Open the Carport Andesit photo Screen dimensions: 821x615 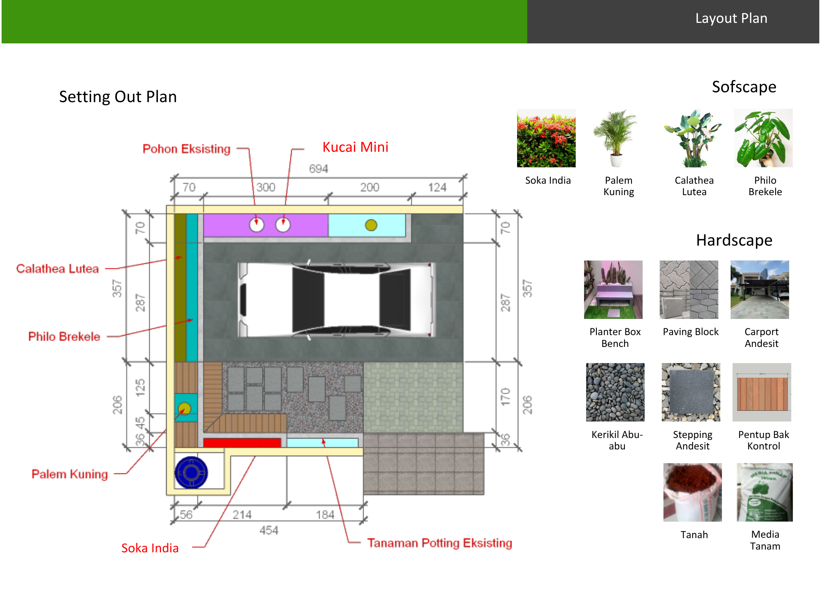click(x=760, y=290)
